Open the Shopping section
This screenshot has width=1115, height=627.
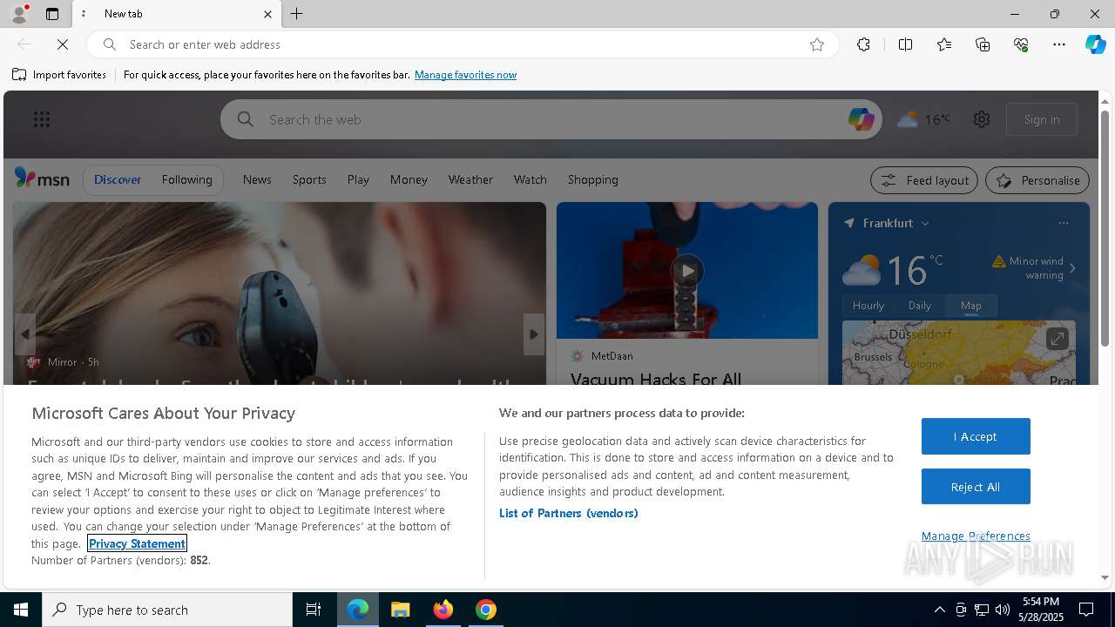coord(592,179)
